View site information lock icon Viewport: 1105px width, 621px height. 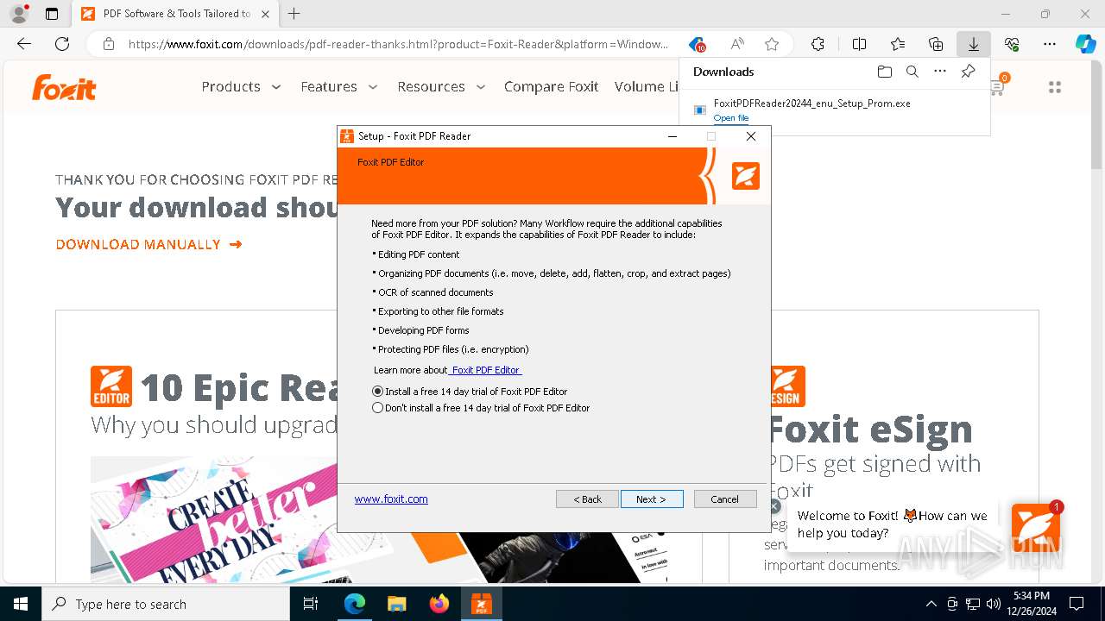tap(108, 44)
